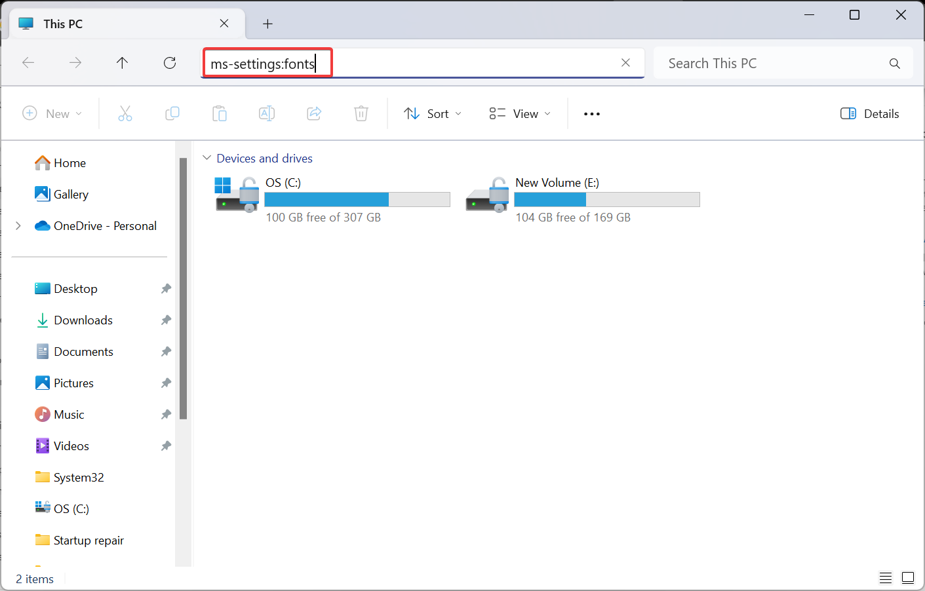Expand the New menu

tap(52, 113)
